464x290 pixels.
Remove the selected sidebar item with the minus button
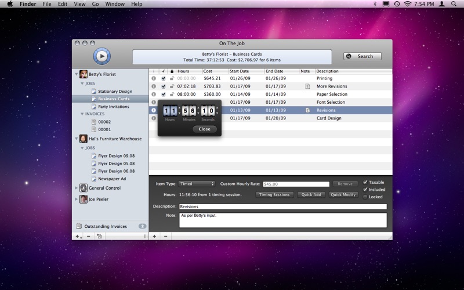click(x=89, y=236)
